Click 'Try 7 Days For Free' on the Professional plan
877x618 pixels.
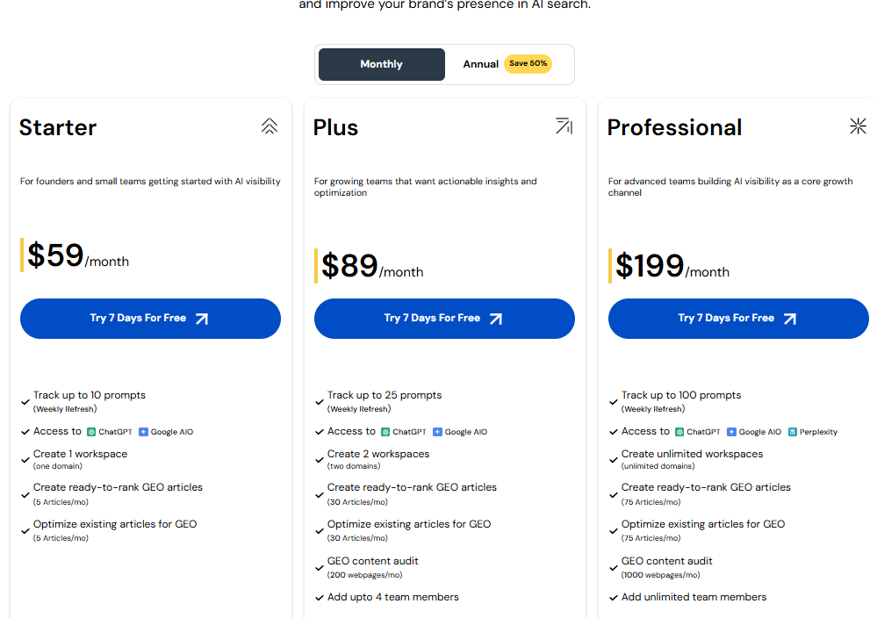[738, 319]
